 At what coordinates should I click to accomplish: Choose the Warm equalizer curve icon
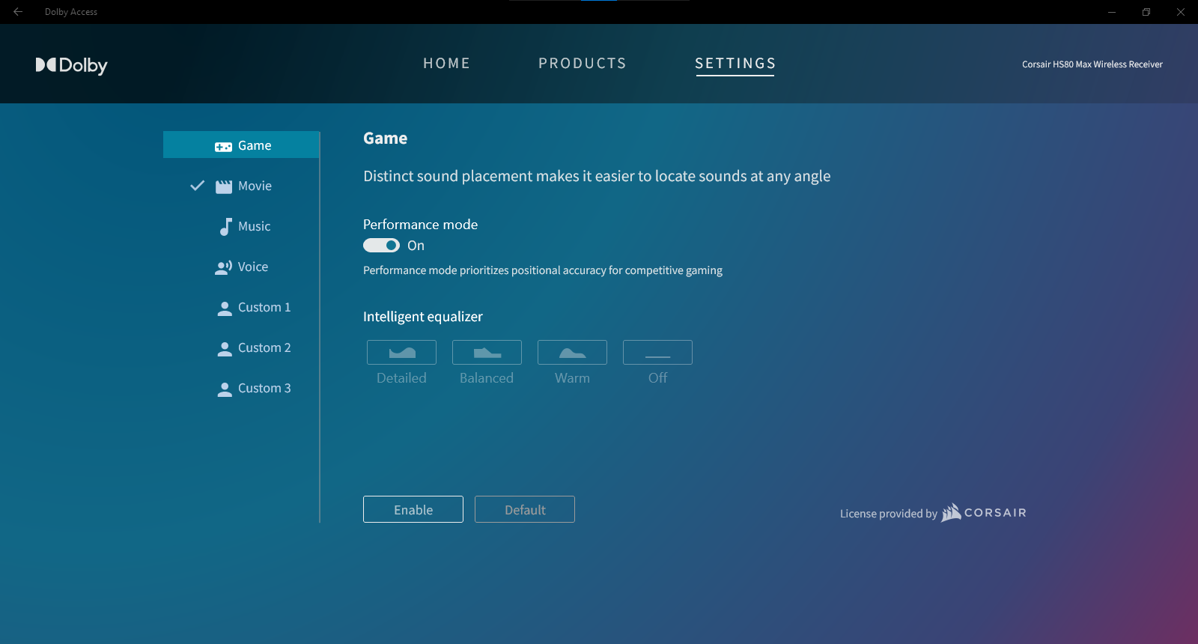click(572, 352)
